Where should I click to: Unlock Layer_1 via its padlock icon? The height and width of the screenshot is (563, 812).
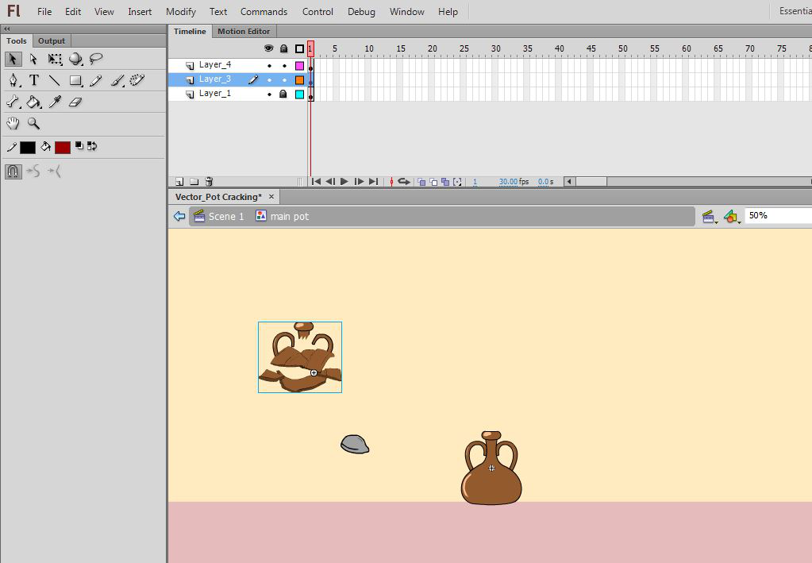[x=283, y=94]
